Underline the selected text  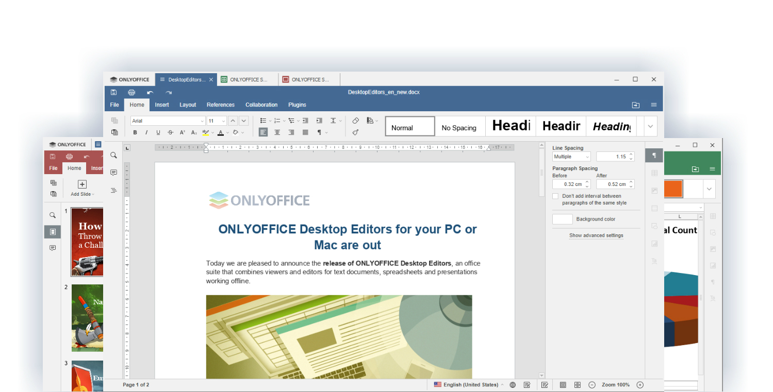(x=158, y=132)
